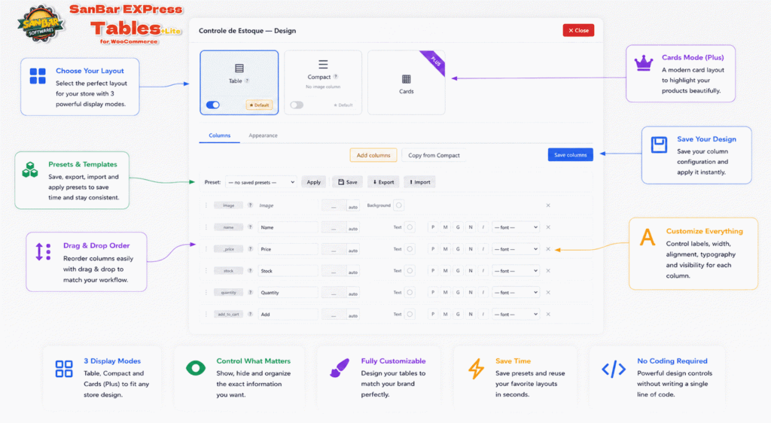Open help icon for the image column

(x=250, y=205)
